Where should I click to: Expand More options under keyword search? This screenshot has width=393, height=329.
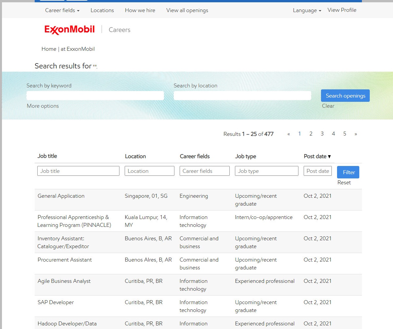click(43, 106)
